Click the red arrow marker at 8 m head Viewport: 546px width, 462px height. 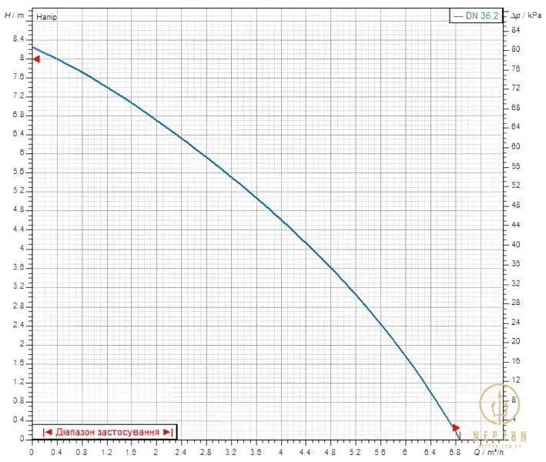coord(36,59)
